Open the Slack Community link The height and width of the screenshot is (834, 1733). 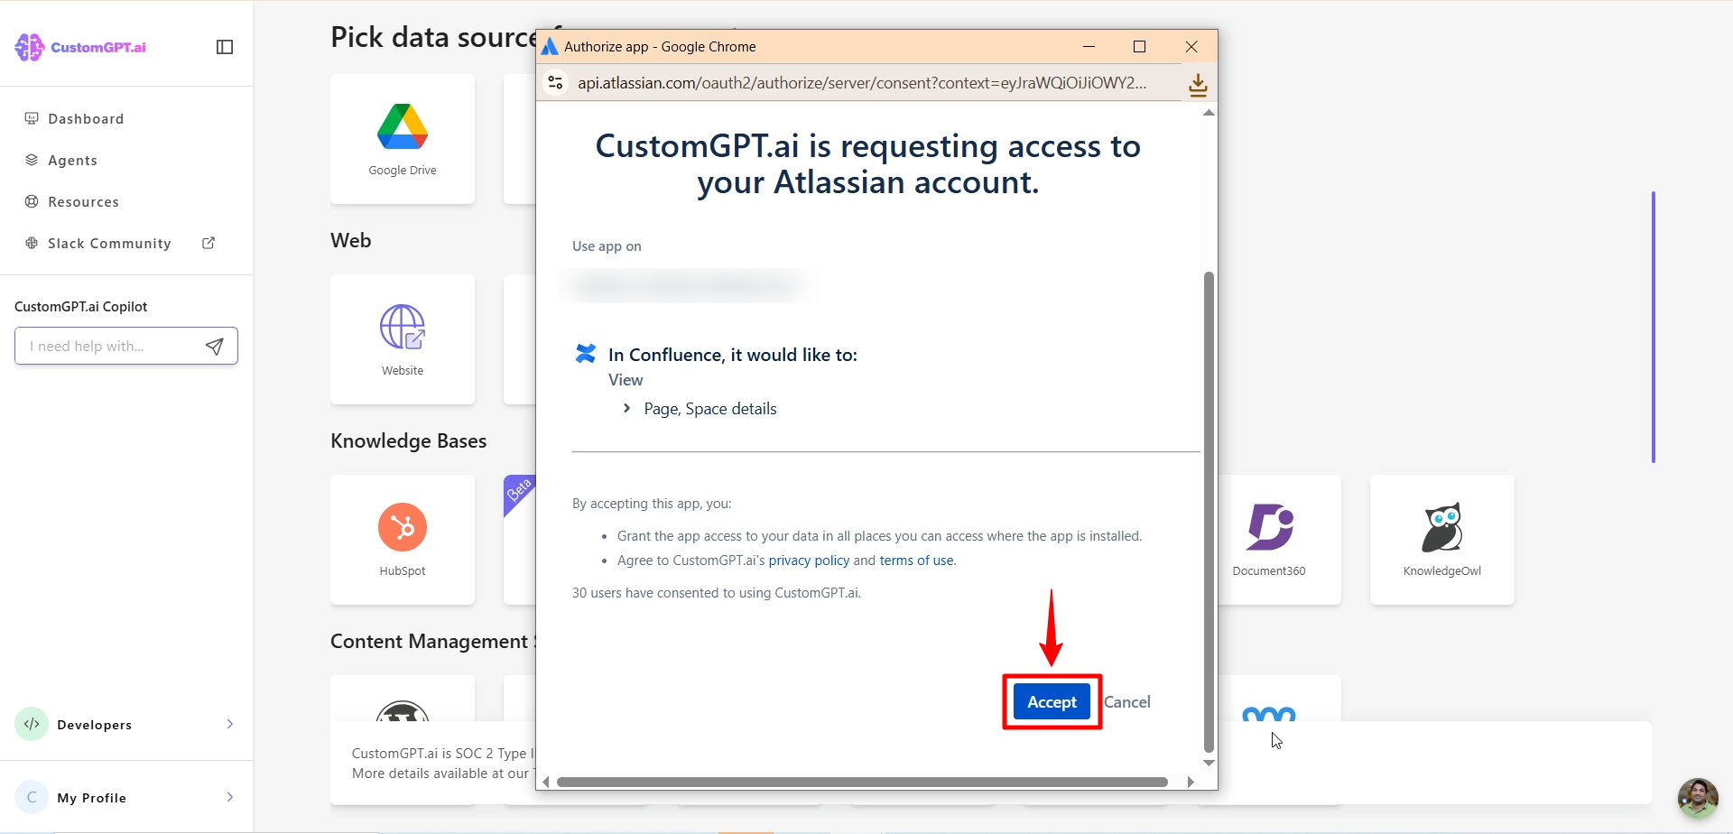(109, 243)
